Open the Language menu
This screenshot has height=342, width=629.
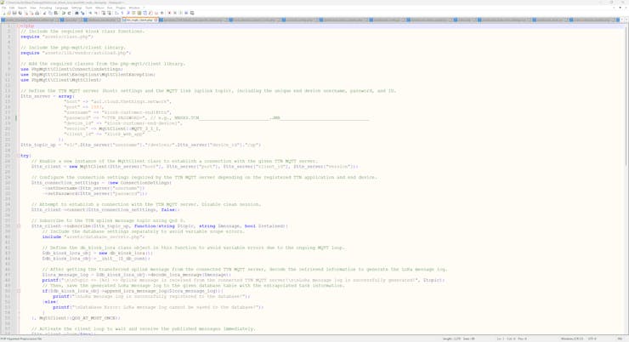[x=61, y=8]
